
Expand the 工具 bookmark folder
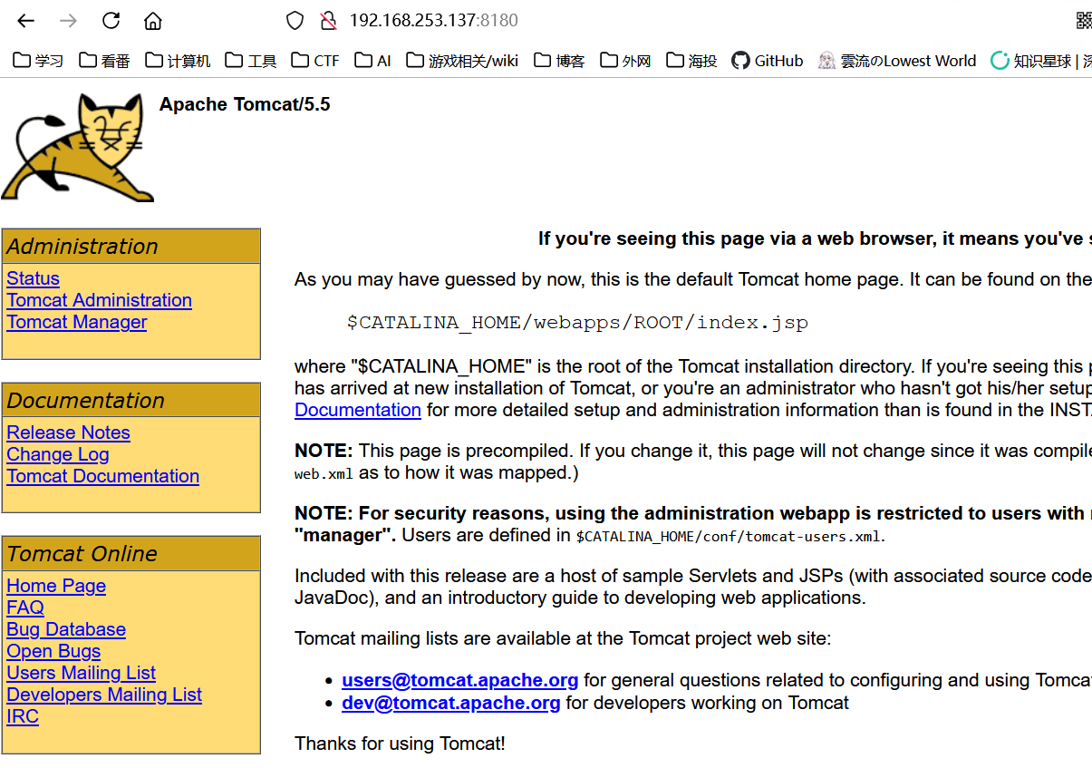(251, 61)
